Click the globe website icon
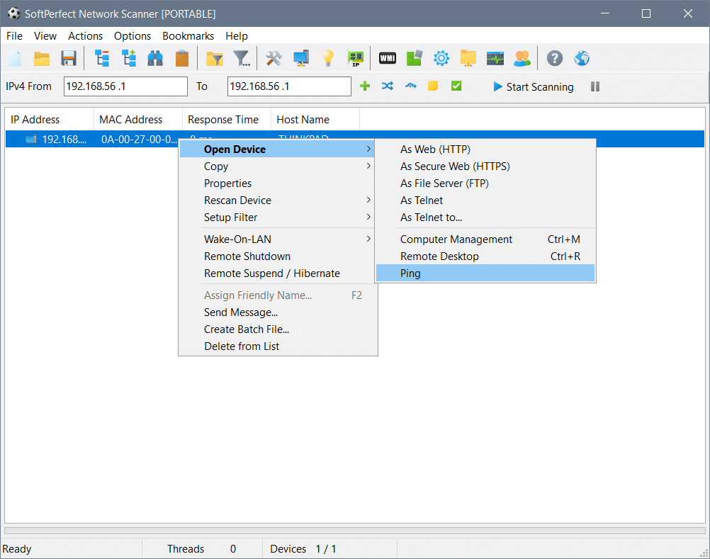Image resolution: width=710 pixels, height=559 pixels. click(x=582, y=58)
